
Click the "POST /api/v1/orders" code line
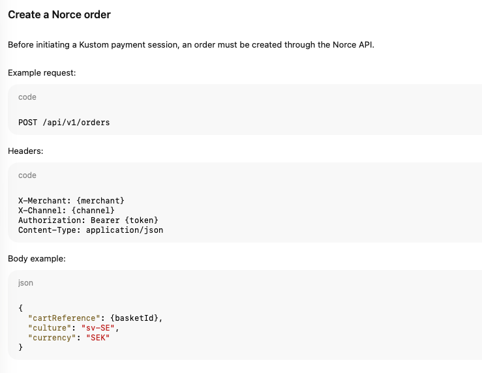(59, 122)
